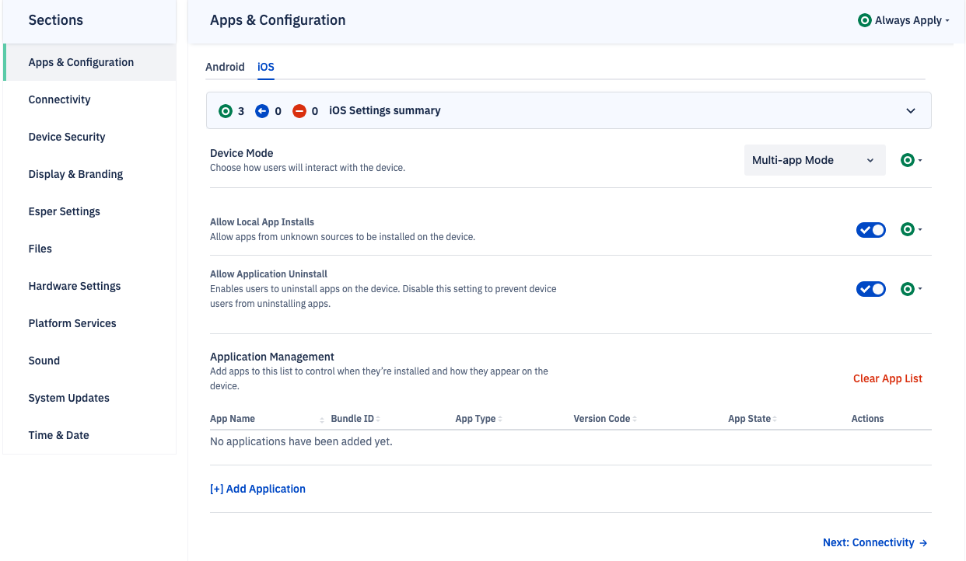Click the next arrow beside Connectivity
The width and height of the screenshot is (966, 561).
[923, 543]
